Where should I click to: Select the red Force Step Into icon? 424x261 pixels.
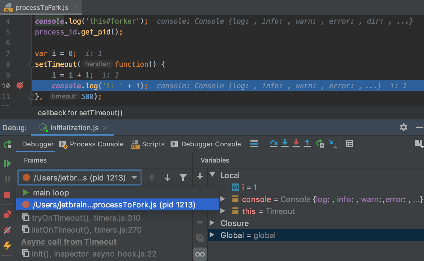(296, 143)
